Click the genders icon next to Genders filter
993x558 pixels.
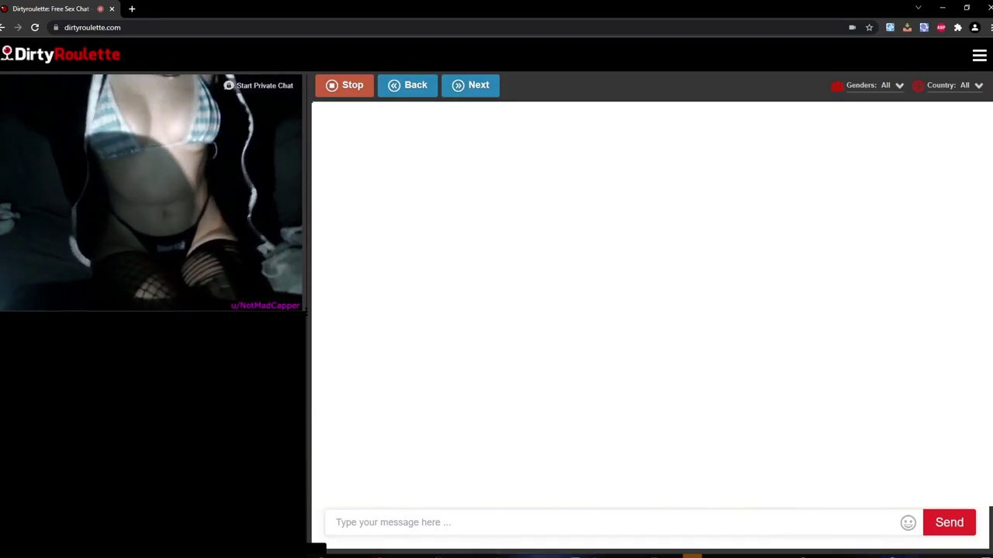[x=837, y=85]
